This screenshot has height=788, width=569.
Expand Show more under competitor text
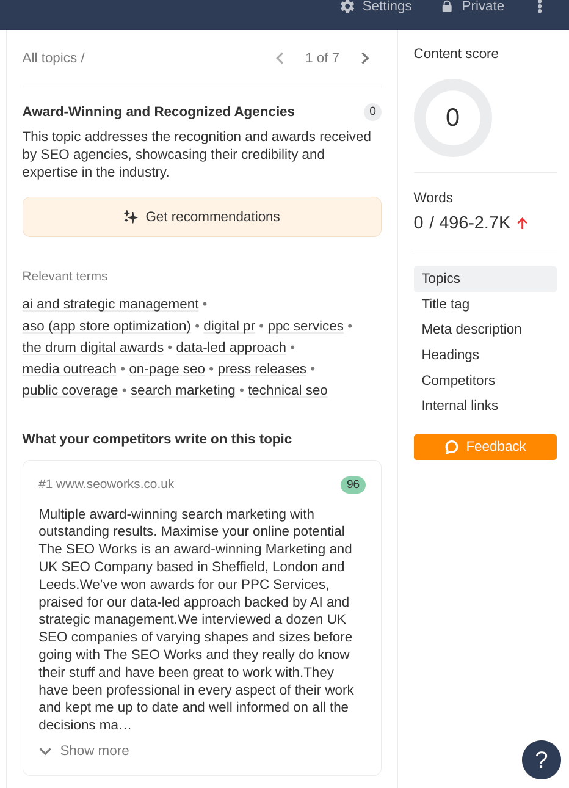(x=84, y=751)
